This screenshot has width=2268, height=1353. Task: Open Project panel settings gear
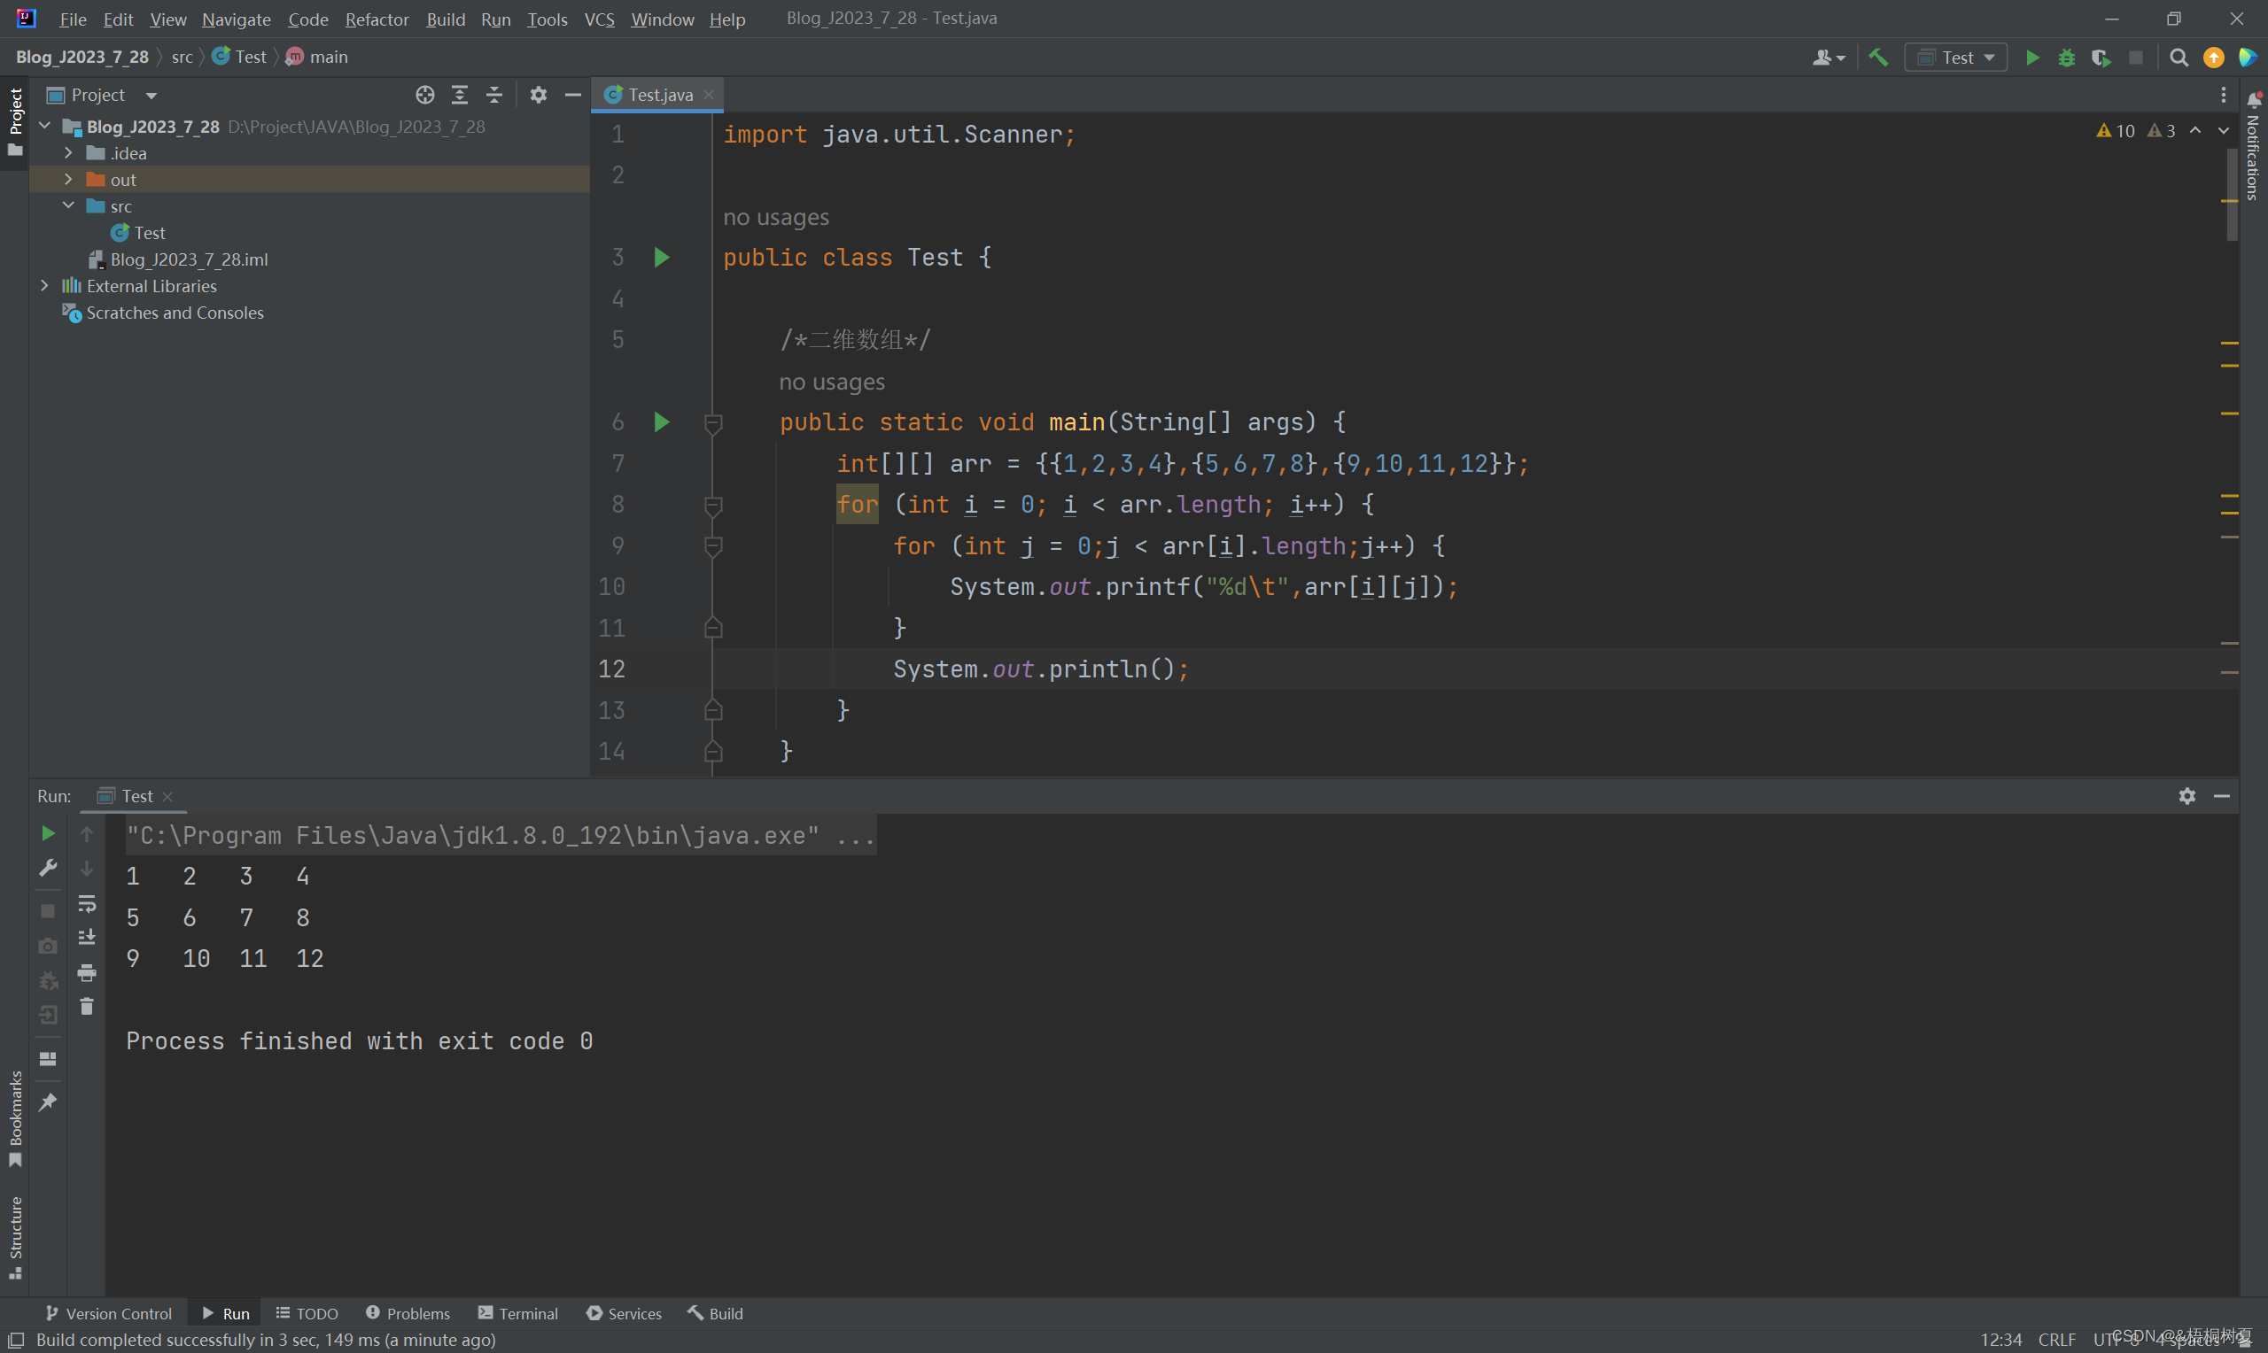point(538,95)
